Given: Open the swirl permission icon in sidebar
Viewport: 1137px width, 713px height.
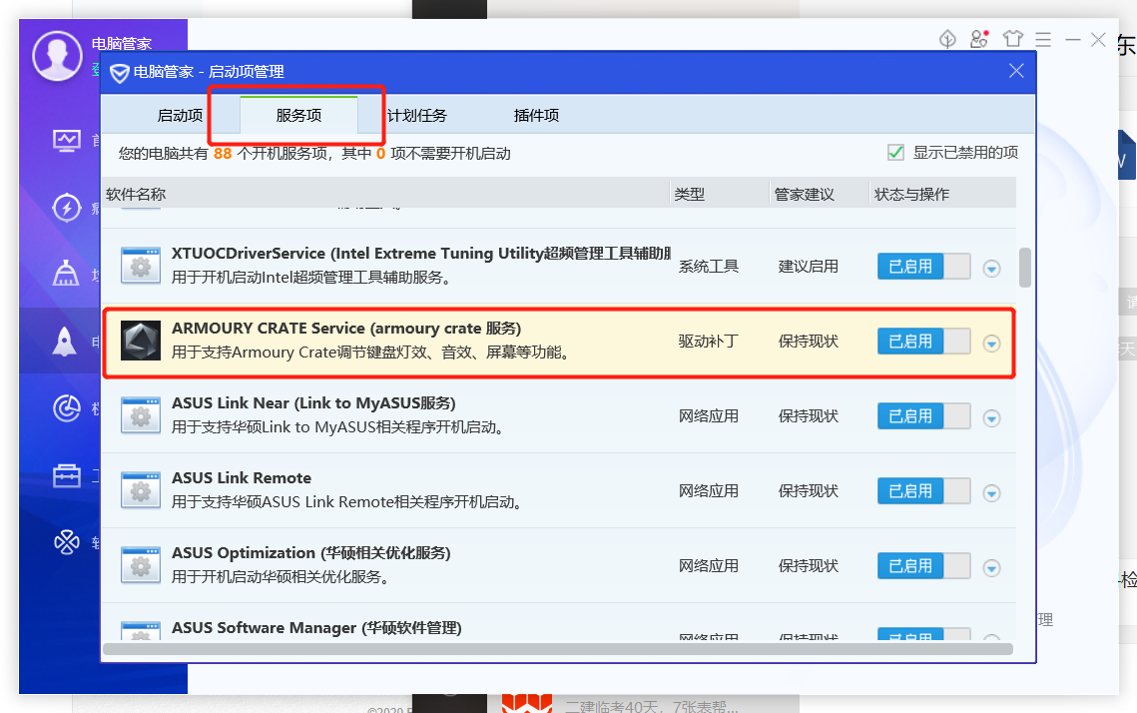Looking at the screenshot, I should (x=67, y=407).
